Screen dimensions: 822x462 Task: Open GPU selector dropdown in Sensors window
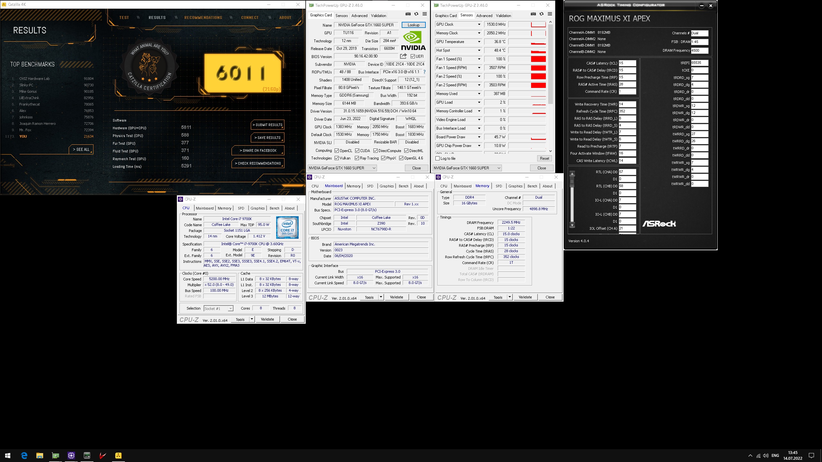467,168
